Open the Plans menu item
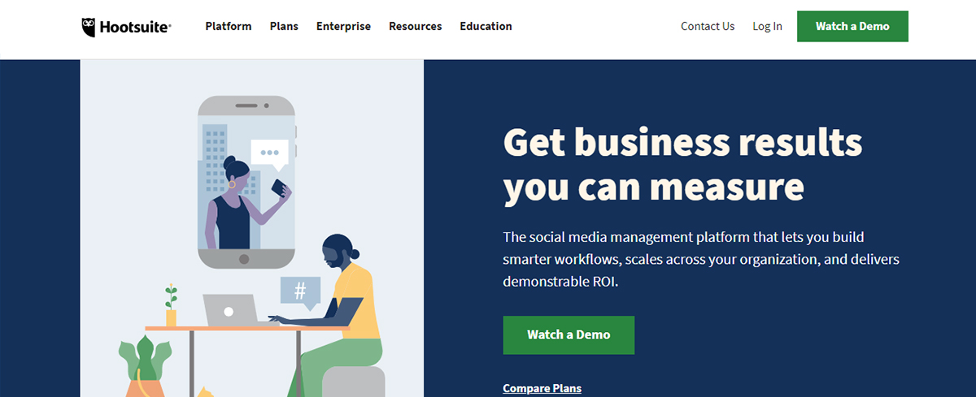976x397 pixels. pyautogui.click(x=284, y=26)
